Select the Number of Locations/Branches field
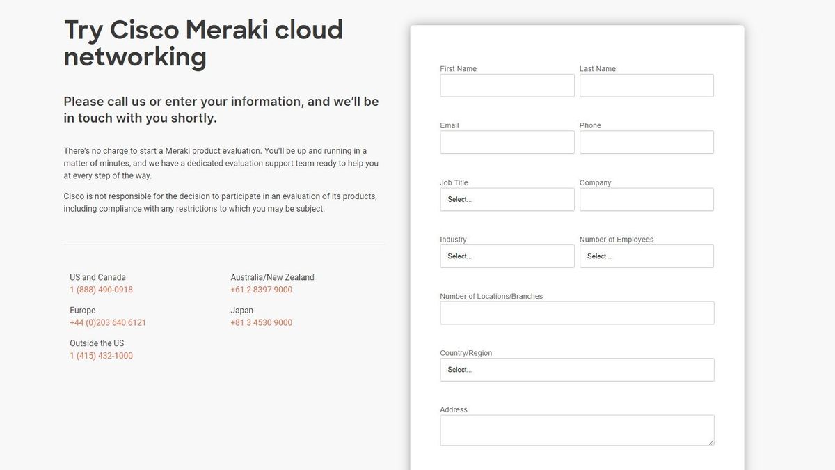Image resolution: width=835 pixels, height=470 pixels. pyautogui.click(x=577, y=313)
